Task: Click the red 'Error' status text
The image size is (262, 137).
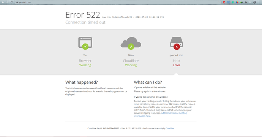Action: (x=177, y=65)
